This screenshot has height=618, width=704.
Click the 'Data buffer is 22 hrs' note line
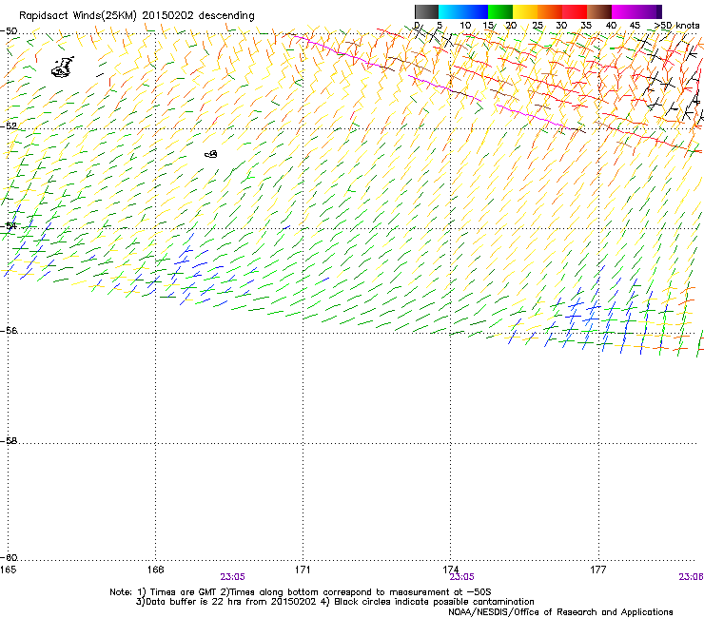pyautogui.click(x=335, y=602)
